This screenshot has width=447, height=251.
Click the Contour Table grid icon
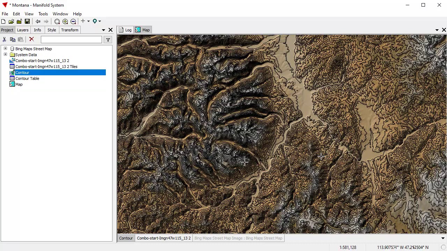[12, 78]
